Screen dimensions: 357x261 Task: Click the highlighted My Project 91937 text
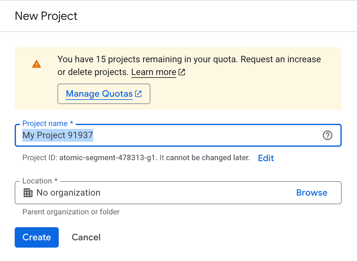58,136
